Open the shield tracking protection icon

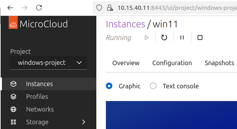pyautogui.click(x=99, y=8)
